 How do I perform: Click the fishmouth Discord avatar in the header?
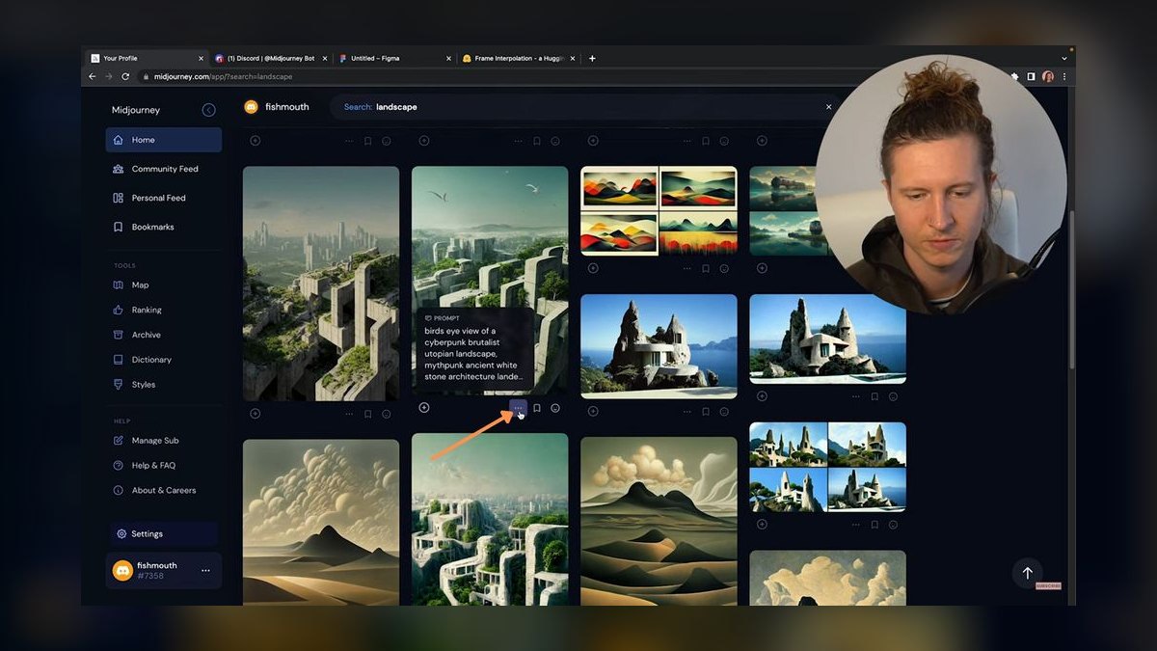click(x=251, y=107)
